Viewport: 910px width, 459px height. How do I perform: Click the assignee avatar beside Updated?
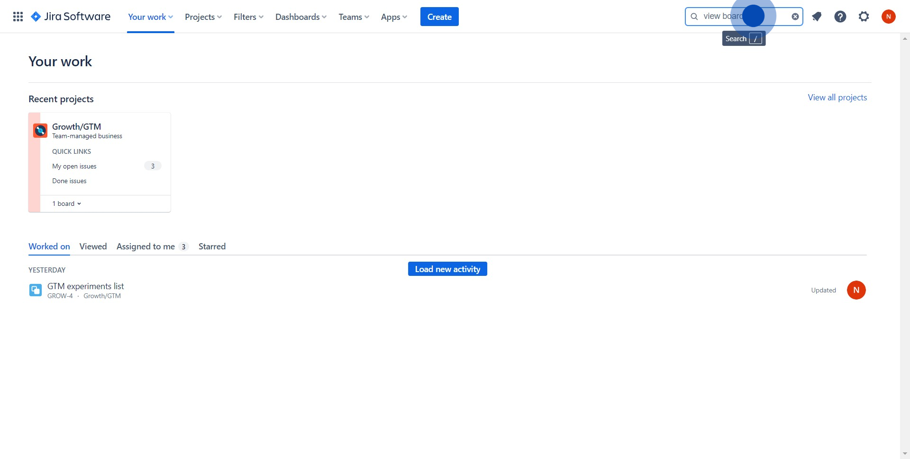tap(856, 290)
